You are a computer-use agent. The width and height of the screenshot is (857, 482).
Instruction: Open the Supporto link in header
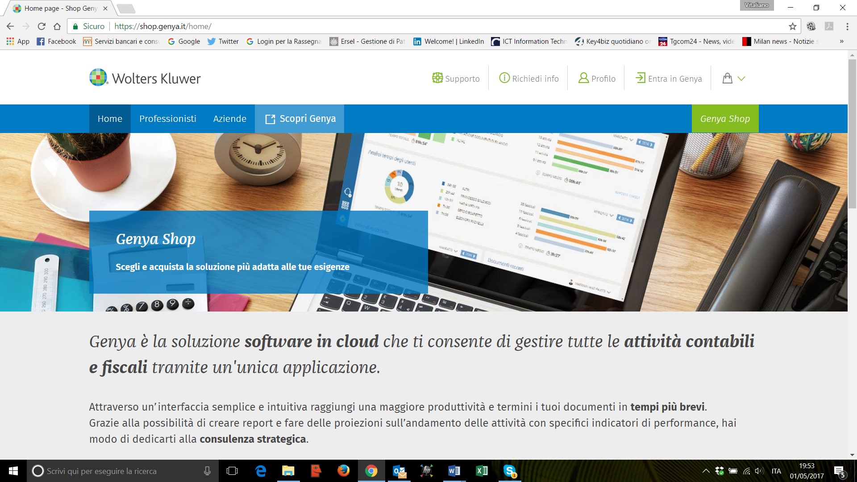tap(456, 79)
